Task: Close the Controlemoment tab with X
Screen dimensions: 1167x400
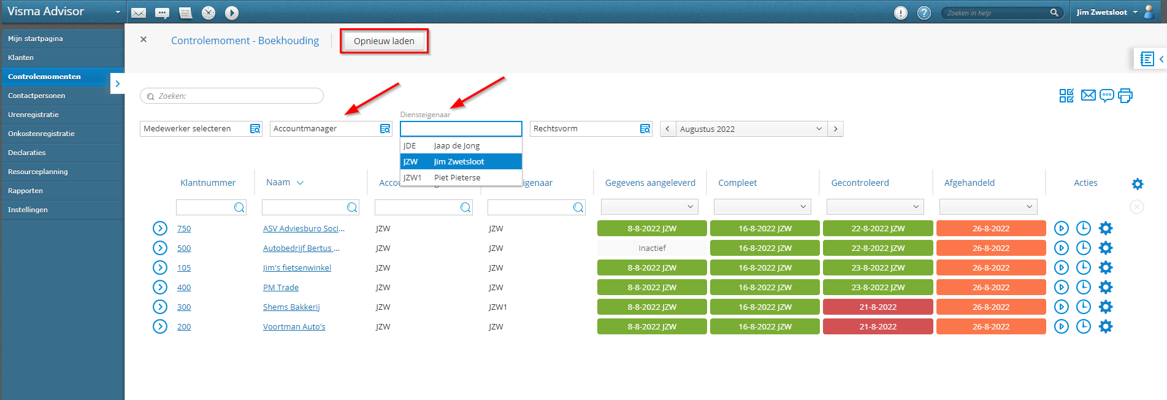Action: click(143, 39)
